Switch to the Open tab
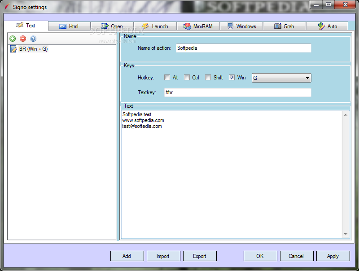This screenshot has height=271, width=359. point(112,26)
